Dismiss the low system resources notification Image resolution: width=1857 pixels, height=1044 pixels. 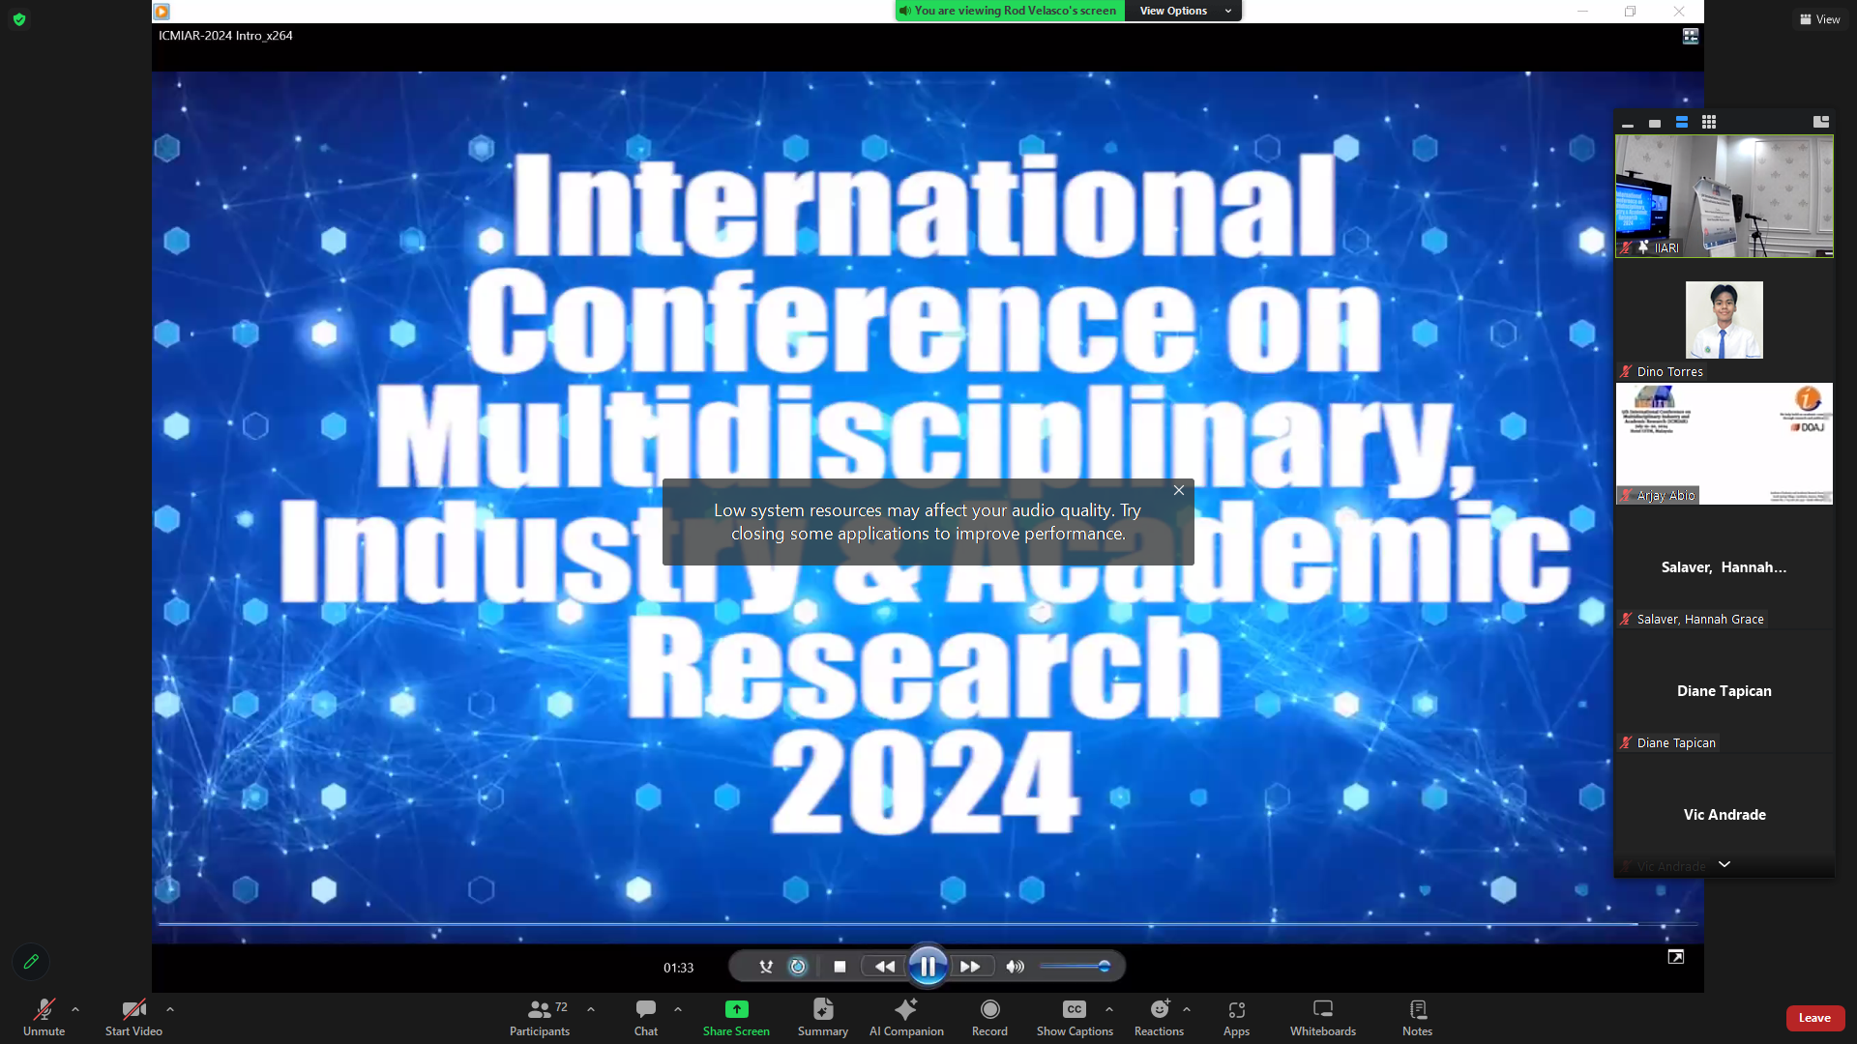1178,490
